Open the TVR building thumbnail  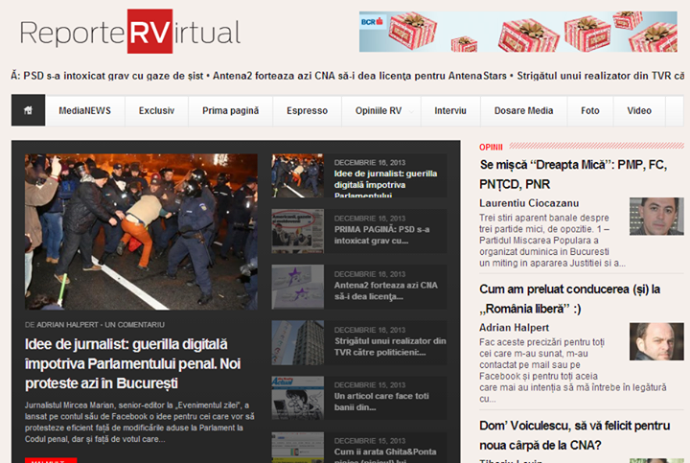(297, 342)
